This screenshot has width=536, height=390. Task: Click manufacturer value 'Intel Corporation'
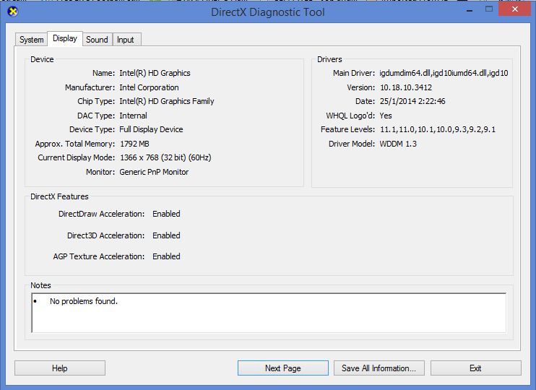pos(149,87)
